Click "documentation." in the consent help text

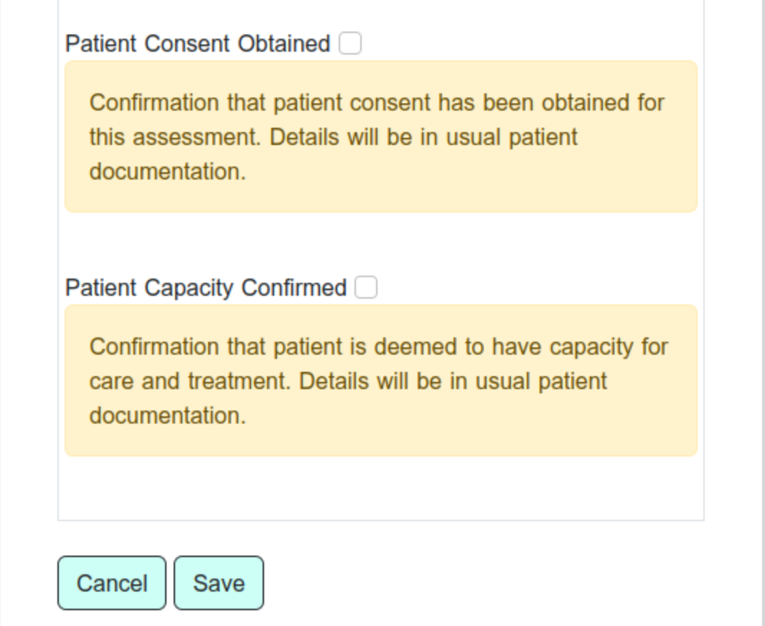(x=167, y=172)
